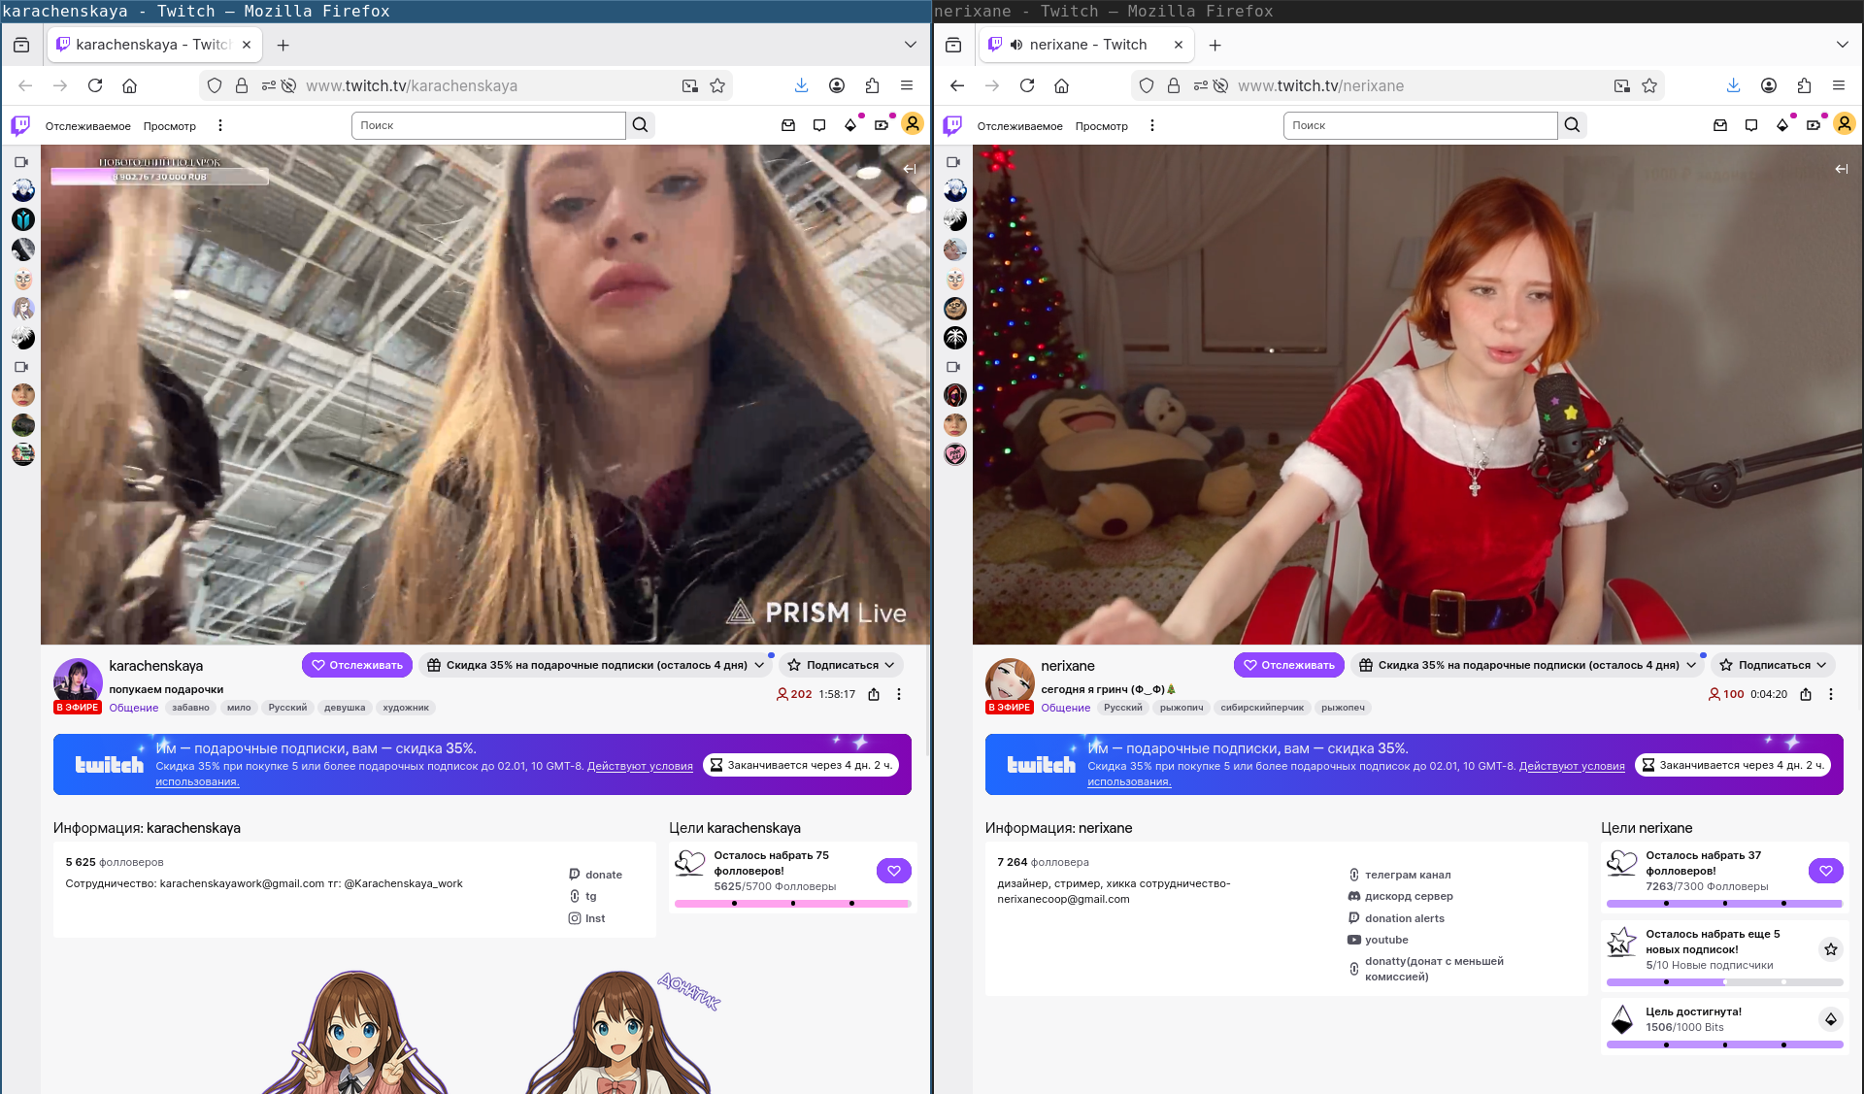This screenshot has height=1094, width=1864.
Task: Bookmark the nerixane page with the star
Action: (1649, 85)
